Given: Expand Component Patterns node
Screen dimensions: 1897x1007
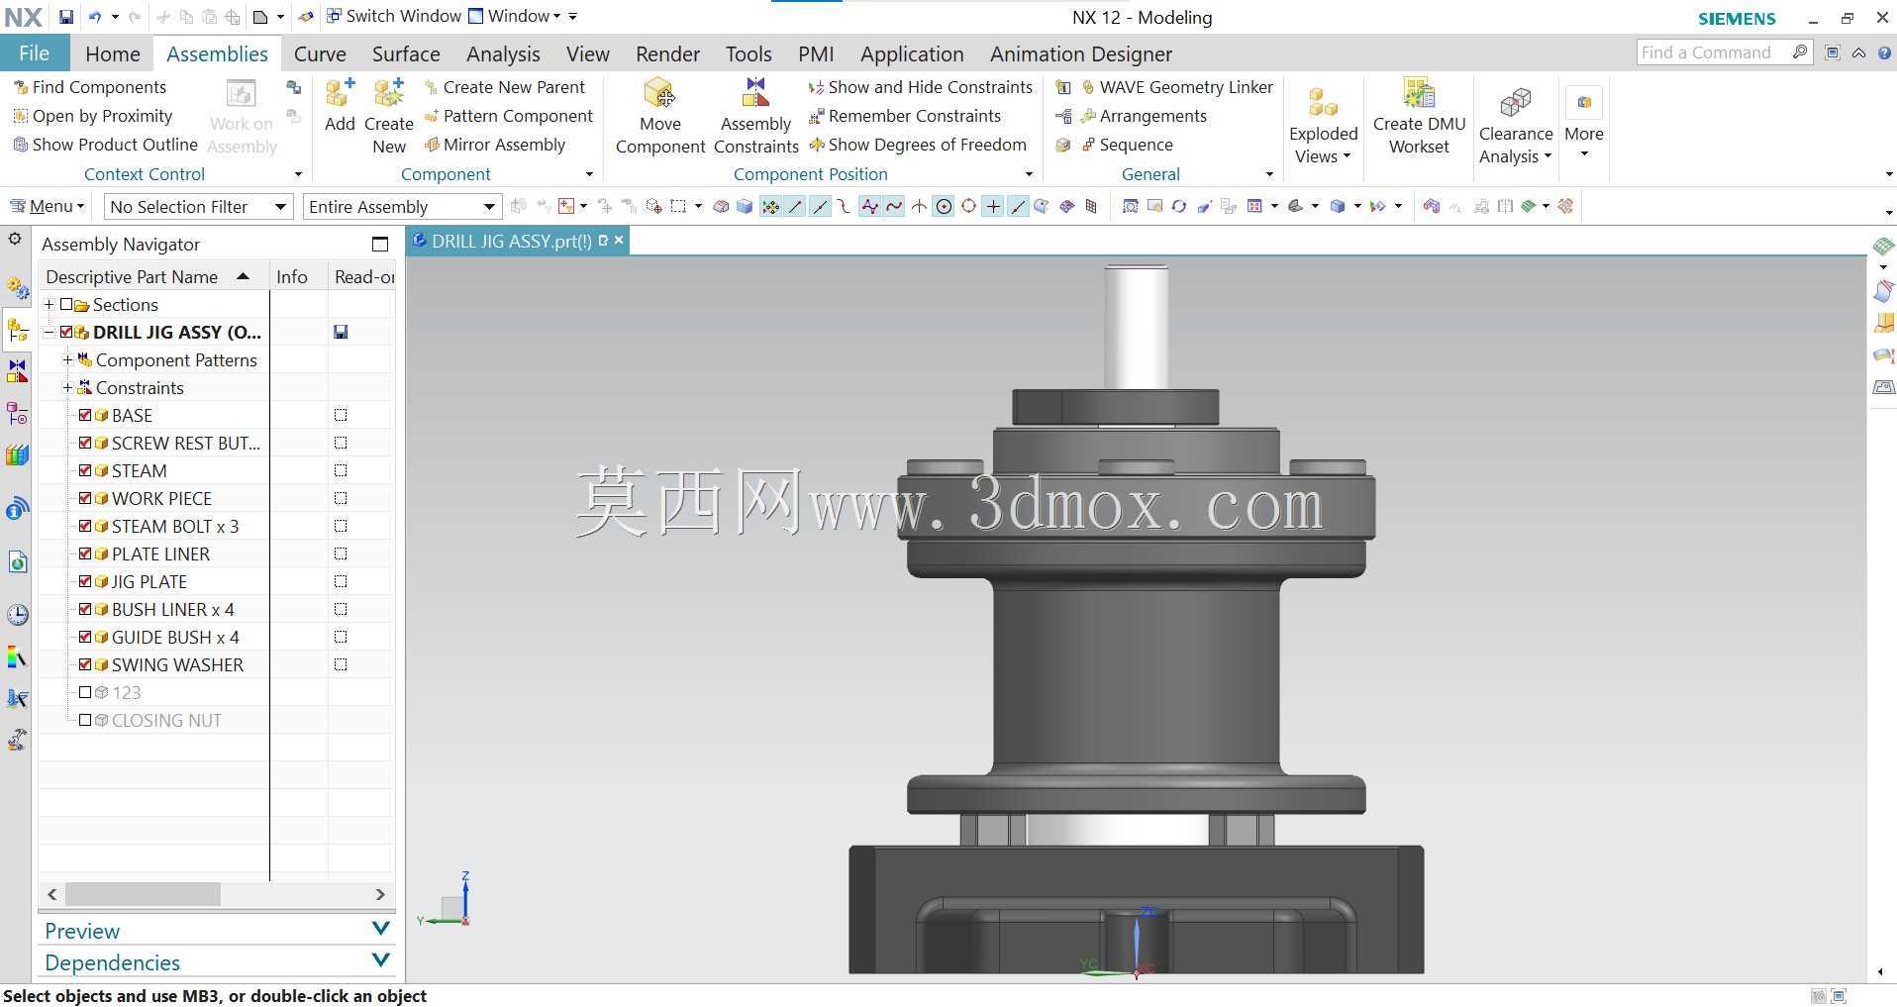Looking at the screenshot, I should [67, 359].
